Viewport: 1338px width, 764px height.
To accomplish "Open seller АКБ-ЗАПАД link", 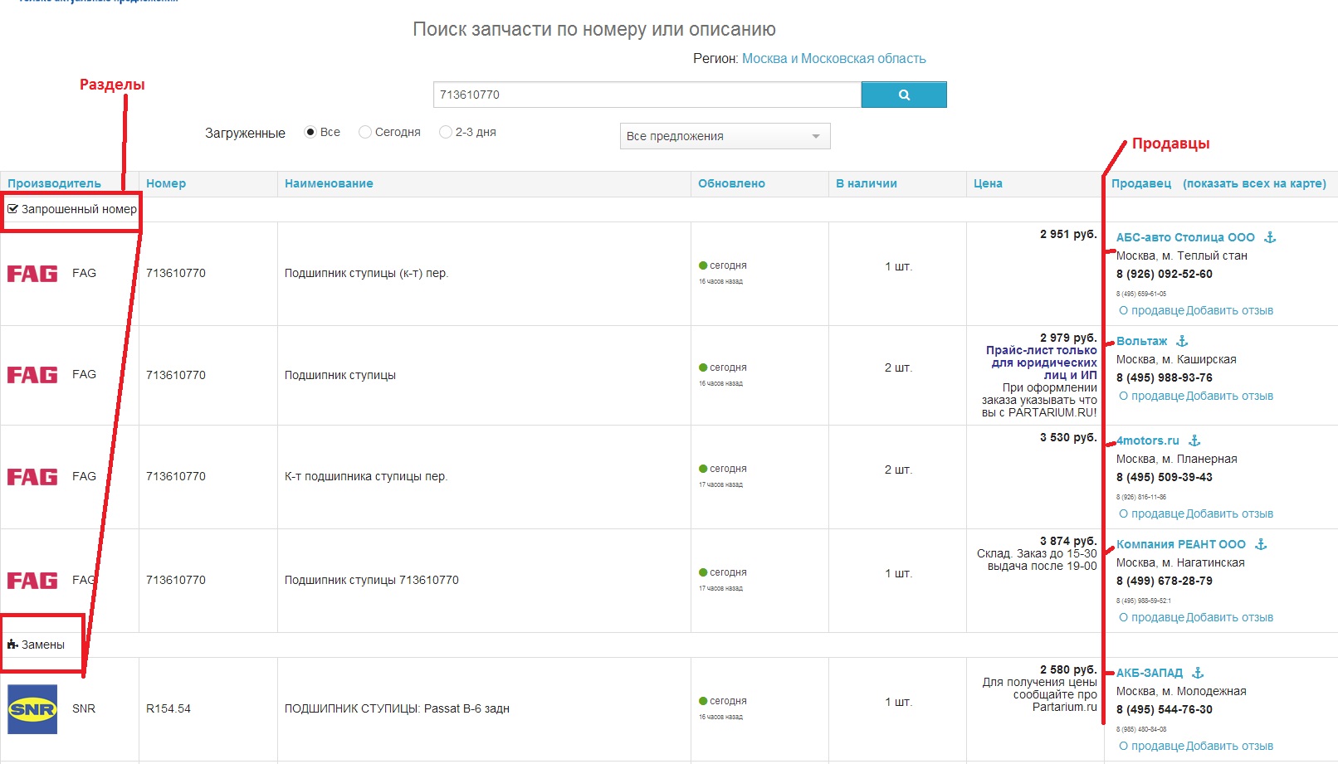I will pyautogui.click(x=1150, y=673).
